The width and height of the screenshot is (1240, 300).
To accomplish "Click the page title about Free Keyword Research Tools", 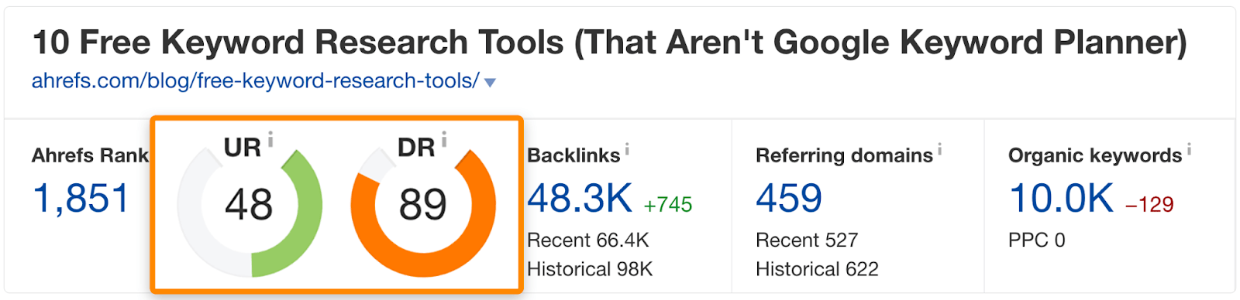I will coord(609,42).
